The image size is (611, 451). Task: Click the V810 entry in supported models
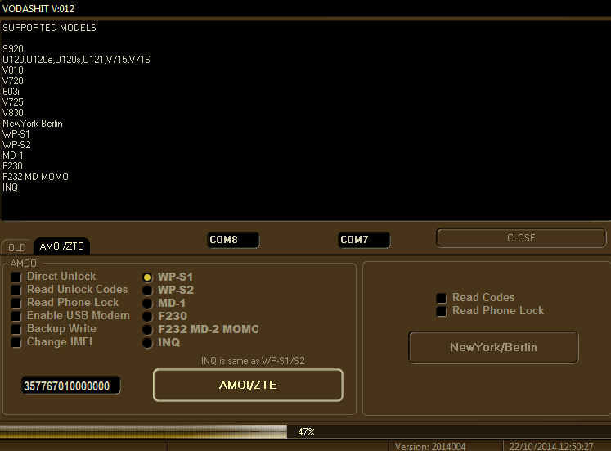(x=13, y=70)
